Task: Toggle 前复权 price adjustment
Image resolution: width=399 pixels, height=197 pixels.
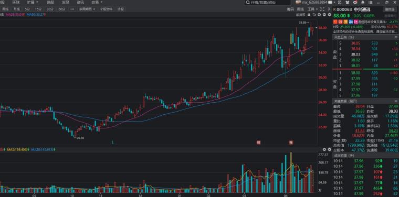Action: click(300, 15)
